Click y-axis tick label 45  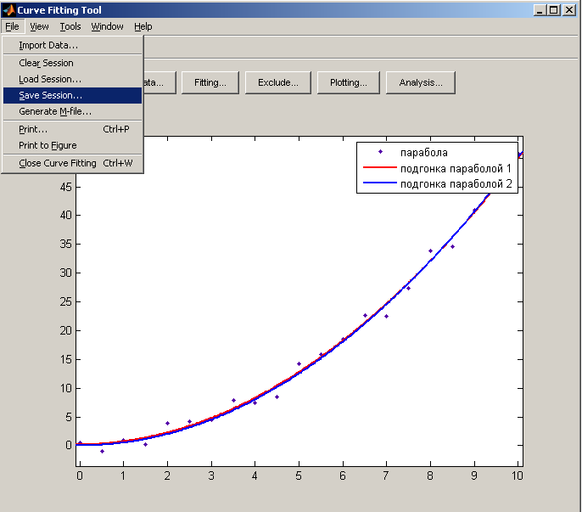coord(65,187)
